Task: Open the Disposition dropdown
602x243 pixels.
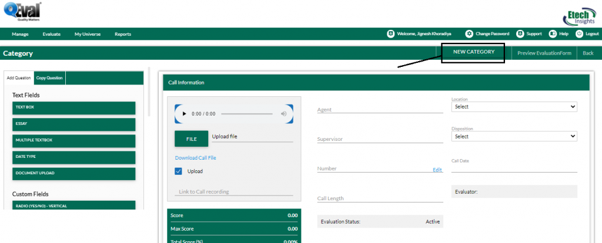Action: click(x=514, y=136)
